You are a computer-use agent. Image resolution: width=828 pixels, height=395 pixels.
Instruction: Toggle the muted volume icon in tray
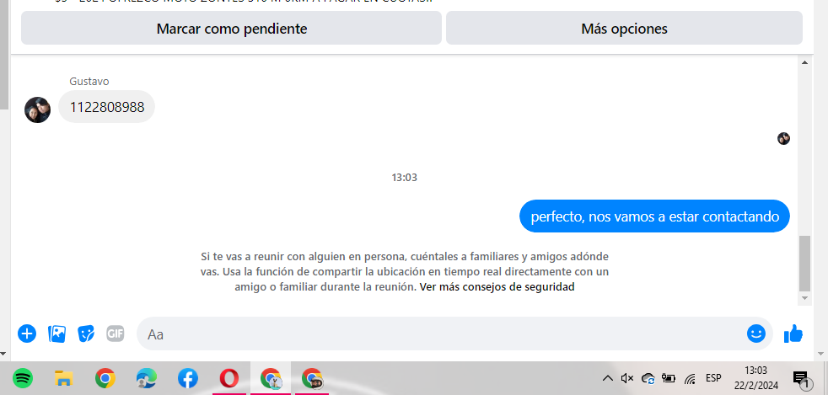pyautogui.click(x=627, y=378)
